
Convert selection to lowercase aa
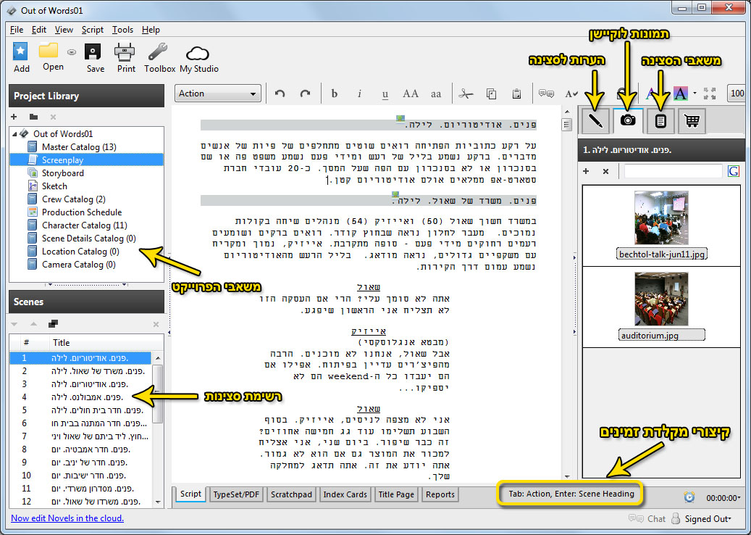pyautogui.click(x=436, y=94)
